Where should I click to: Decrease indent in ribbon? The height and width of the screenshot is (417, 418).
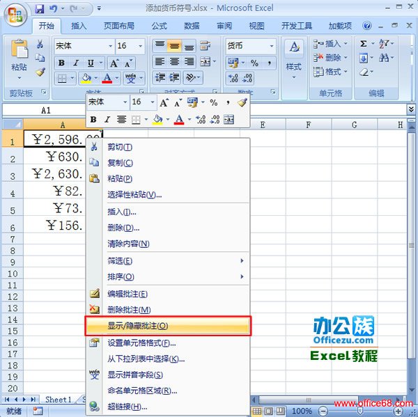pos(160,78)
